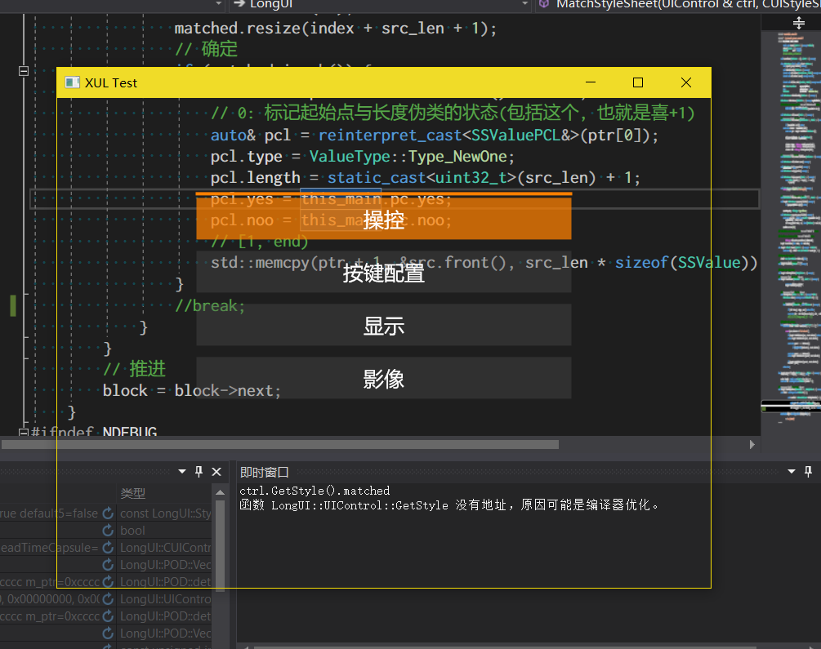The image size is (821, 649).
Task: Refresh value left of last visible LongUI::POD::Vec
Action: pyautogui.click(x=108, y=633)
